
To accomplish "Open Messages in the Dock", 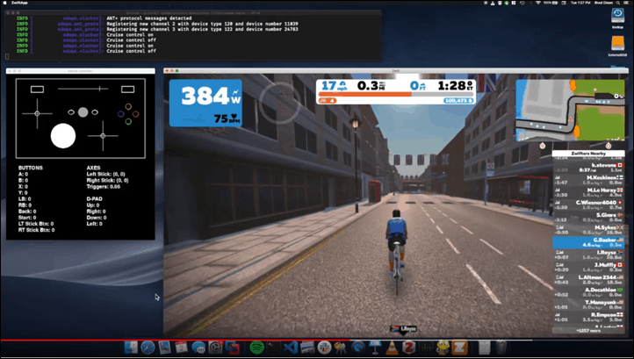I will pyautogui.click(x=198, y=348).
